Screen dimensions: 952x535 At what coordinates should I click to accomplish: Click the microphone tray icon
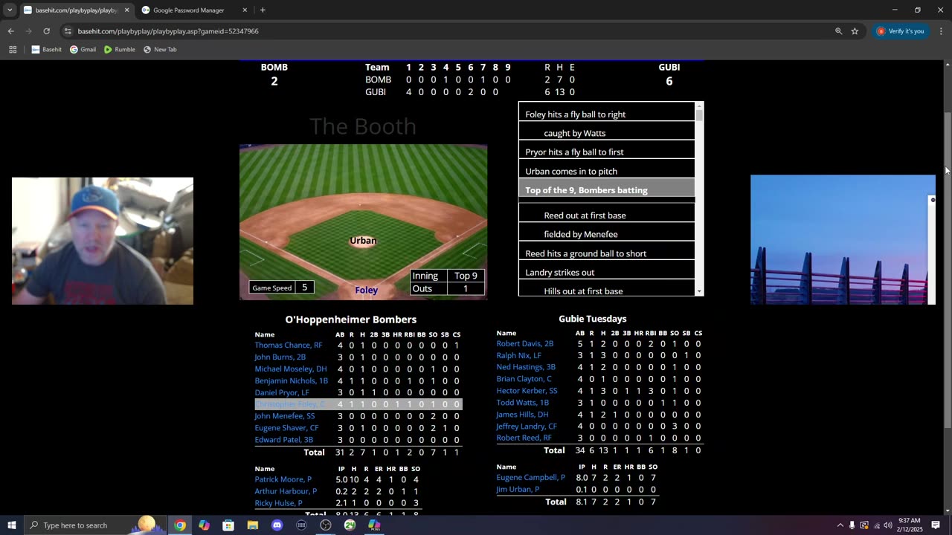(x=852, y=525)
